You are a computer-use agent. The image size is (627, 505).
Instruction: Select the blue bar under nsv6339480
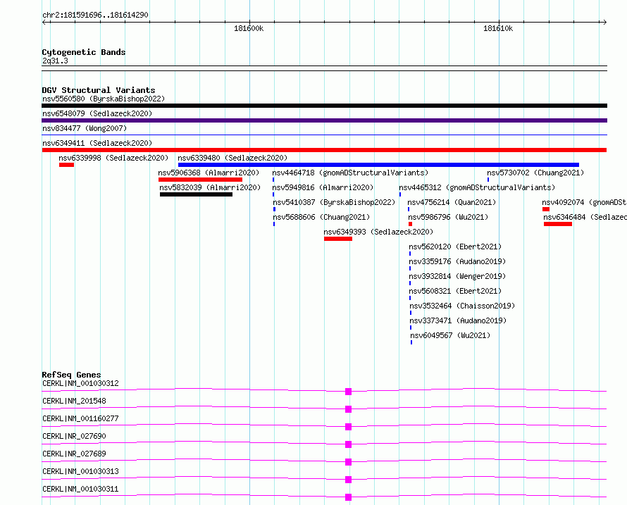click(378, 165)
